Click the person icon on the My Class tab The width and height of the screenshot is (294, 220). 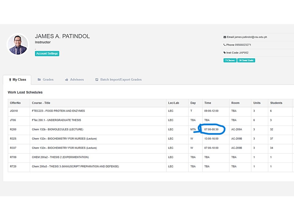click(10, 80)
